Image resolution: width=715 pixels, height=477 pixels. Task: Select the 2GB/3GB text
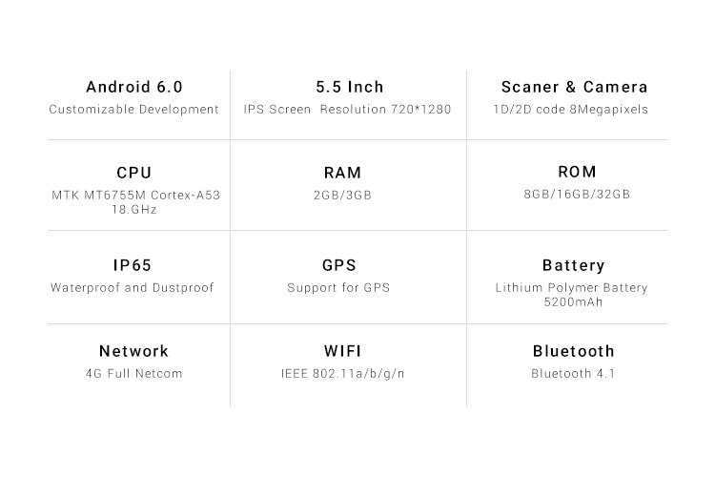(x=343, y=196)
